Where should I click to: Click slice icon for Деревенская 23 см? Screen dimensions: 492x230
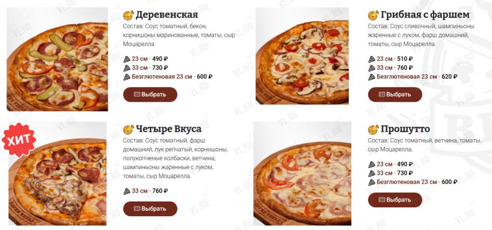127,59
